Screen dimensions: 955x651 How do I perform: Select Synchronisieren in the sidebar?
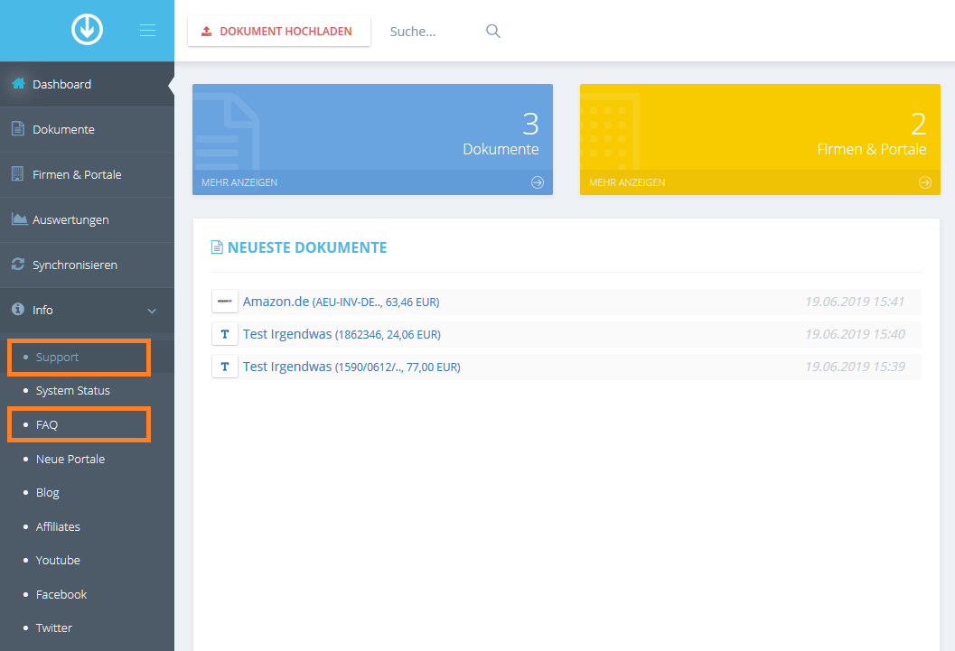[87, 265]
